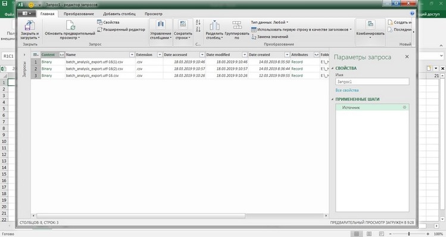The image size is (446, 237).
Task: Click Binary link in row 3
Action: 46,76
